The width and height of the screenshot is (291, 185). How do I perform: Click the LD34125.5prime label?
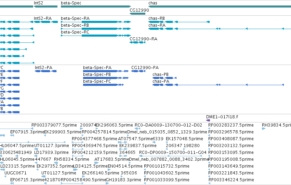click(90, 166)
